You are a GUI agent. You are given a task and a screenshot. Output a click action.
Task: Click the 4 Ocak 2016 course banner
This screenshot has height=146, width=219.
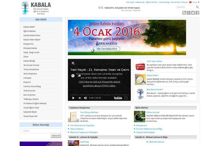click(127, 38)
